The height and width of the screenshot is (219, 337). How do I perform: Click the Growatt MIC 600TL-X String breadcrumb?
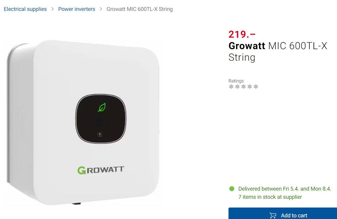click(x=140, y=9)
